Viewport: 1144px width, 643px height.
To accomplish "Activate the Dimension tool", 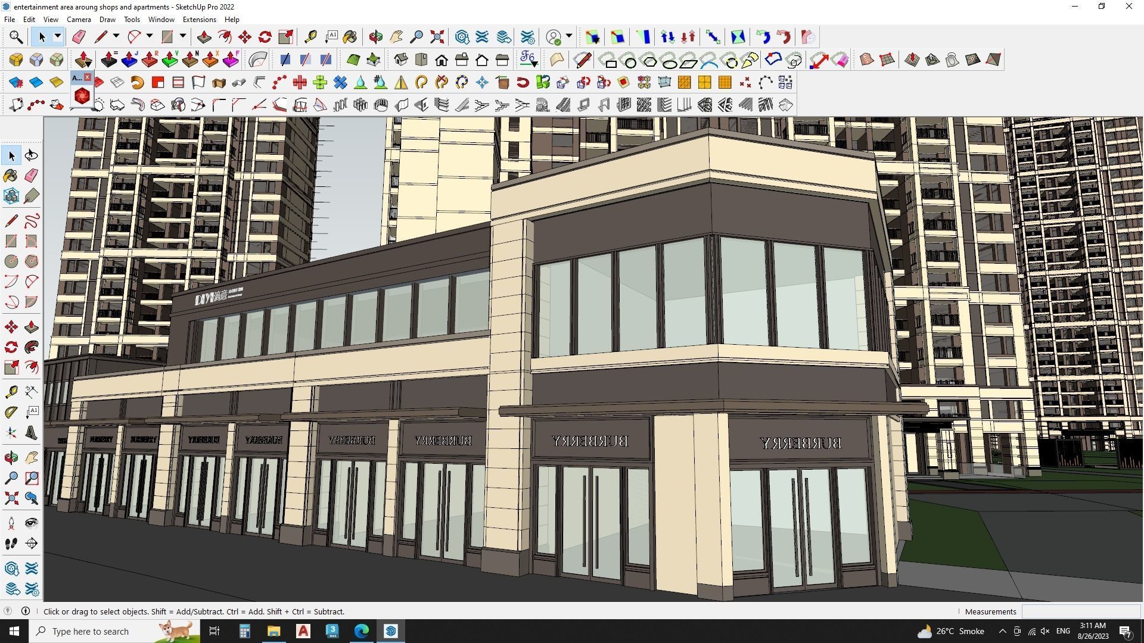I will pyautogui.click(x=32, y=391).
